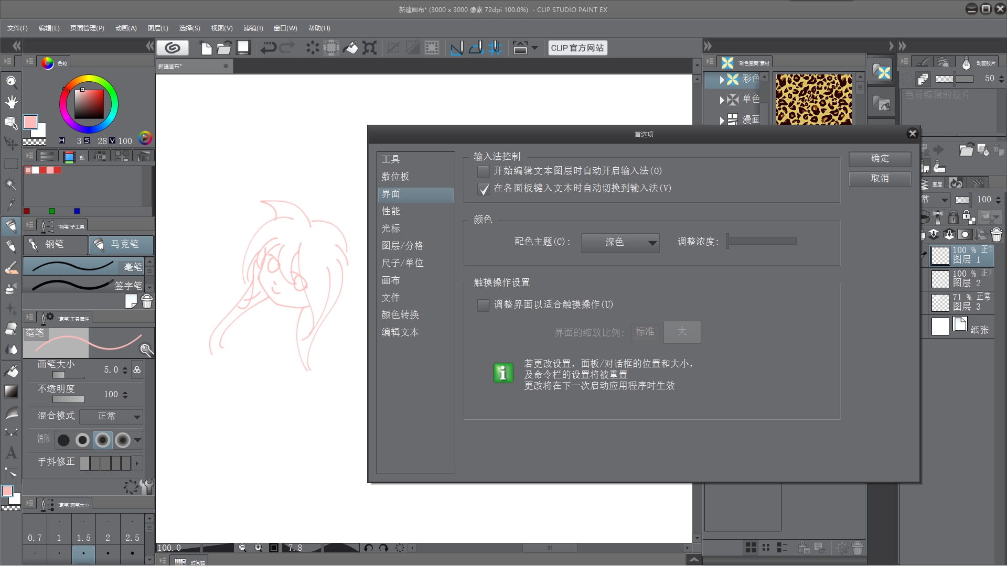Click the sub tool trash icon
Screen dimensions: 1007x566
pyautogui.click(x=147, y=301)
